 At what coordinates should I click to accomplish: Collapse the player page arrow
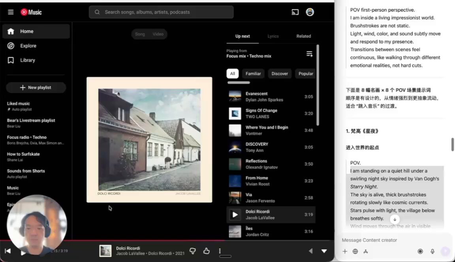tap(324, 251)
